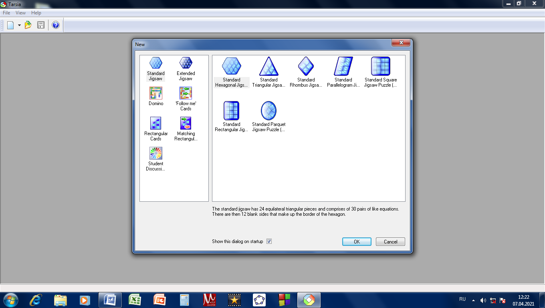This screenshot has width=545, height=308.
Task: Click the Help question mark toolbar icon
Action: 56,25
